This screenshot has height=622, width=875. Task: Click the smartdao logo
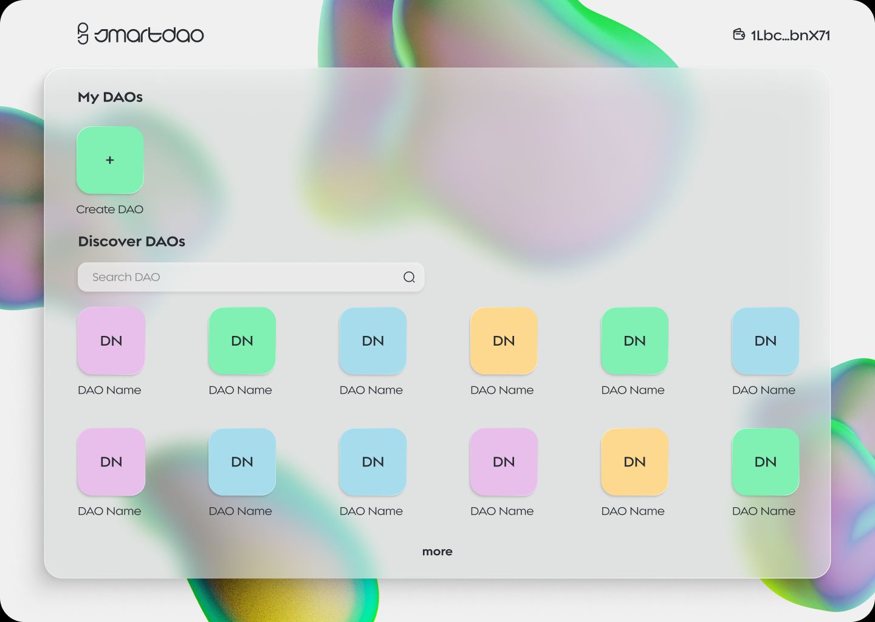140,34
